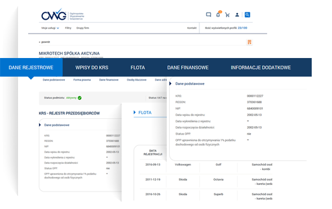Click the blue search icon button
The height and width of the screenshot is (209, 332).
tap(247, 15)
